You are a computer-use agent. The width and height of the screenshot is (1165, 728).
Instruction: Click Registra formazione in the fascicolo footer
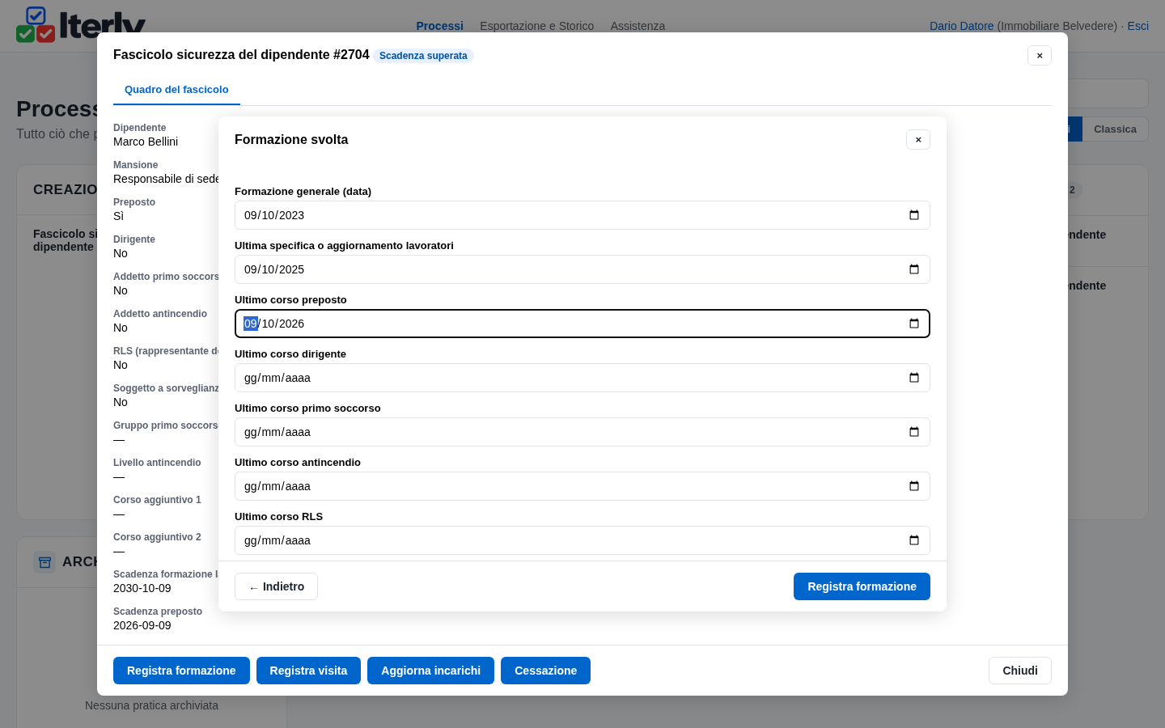pyautogui.click(x=181, y=671)
